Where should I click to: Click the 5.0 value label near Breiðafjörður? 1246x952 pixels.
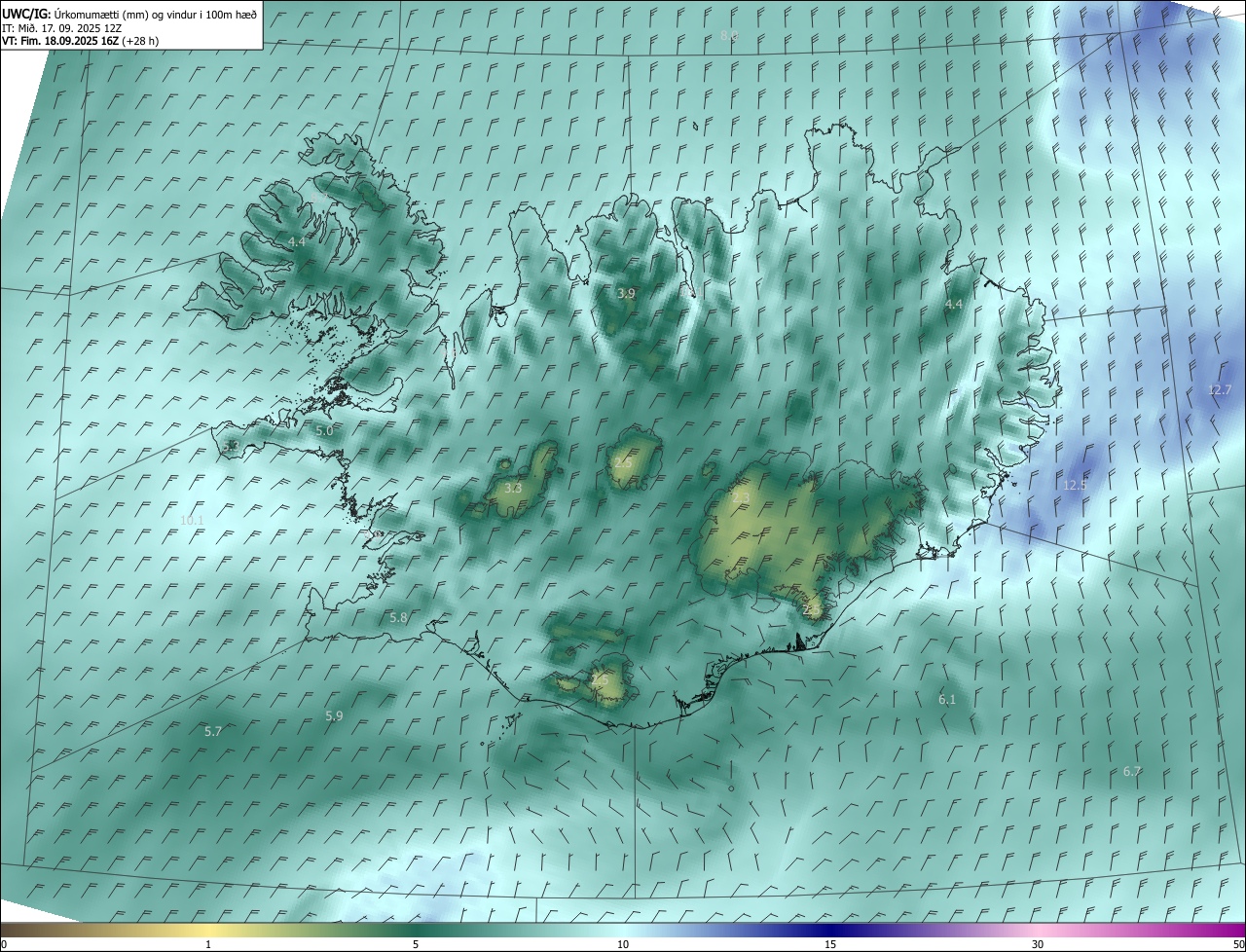tap(324, 430)
